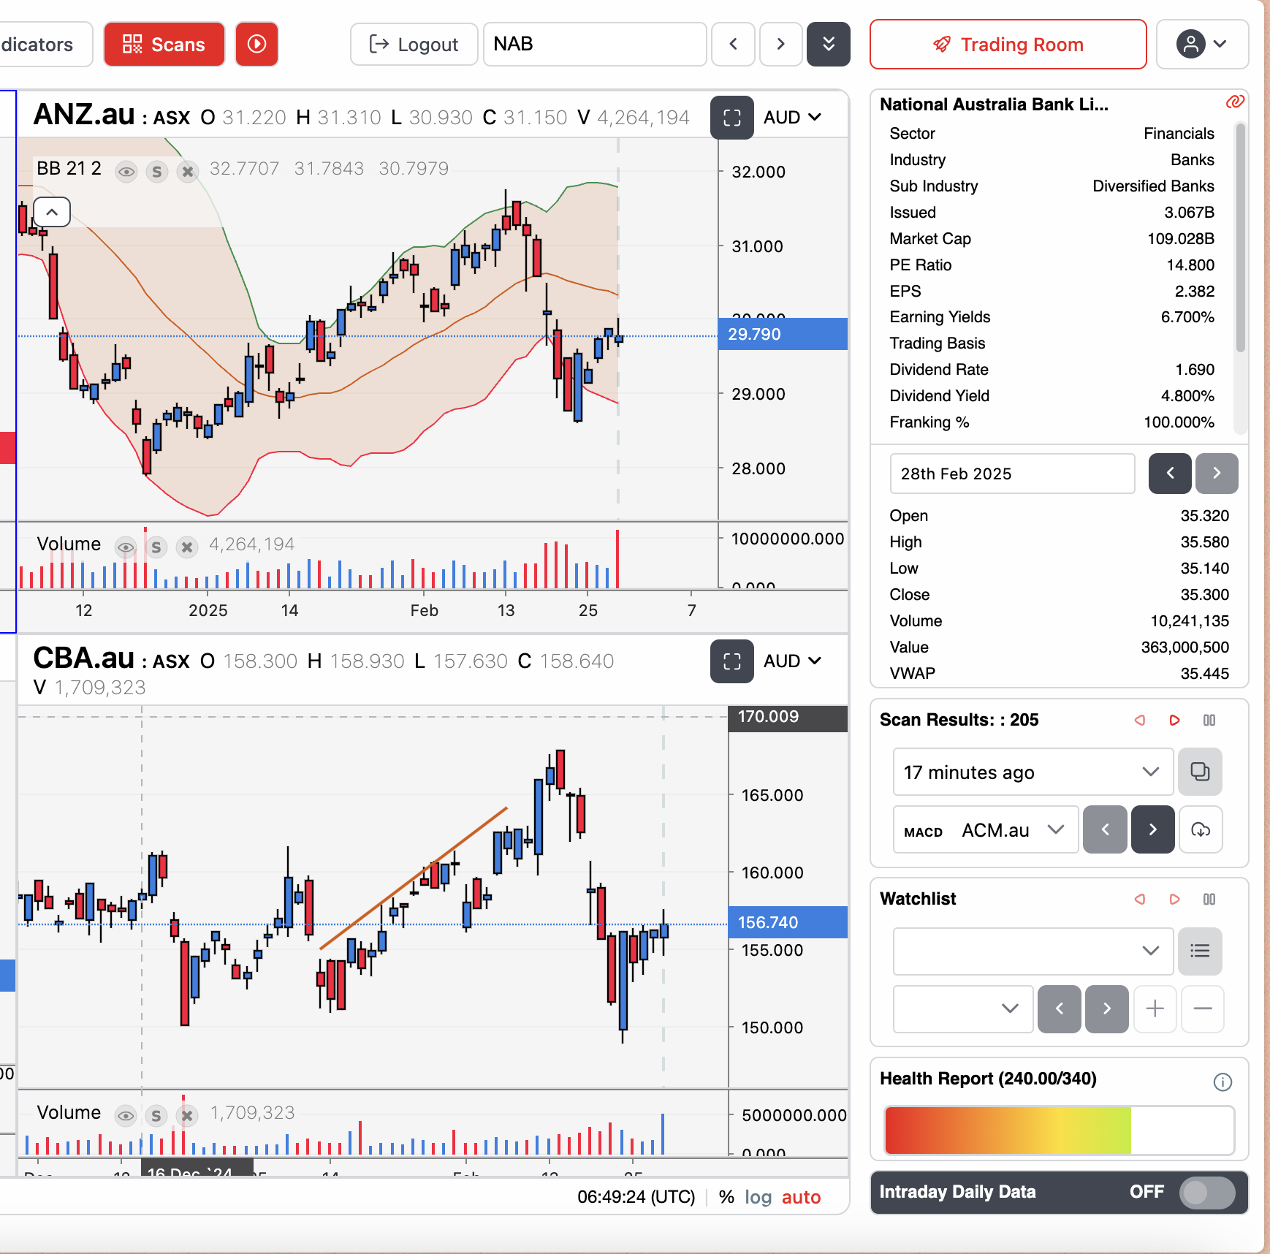Click the link icon beside National Australia Bank
The width and height of the screenshot is (1270, 1254).
point(1235,103)
